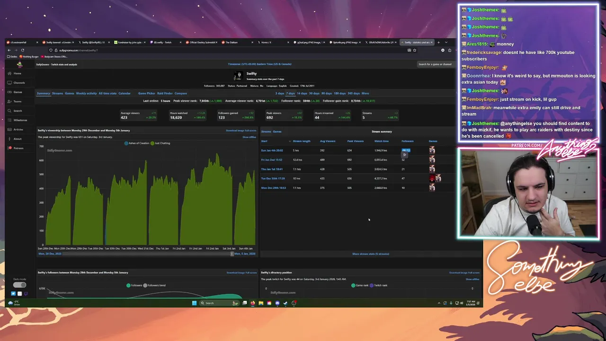Open Sun Jan 4th 20:02 stream
This screenshot has height=341, width=606.
point(272,150)
